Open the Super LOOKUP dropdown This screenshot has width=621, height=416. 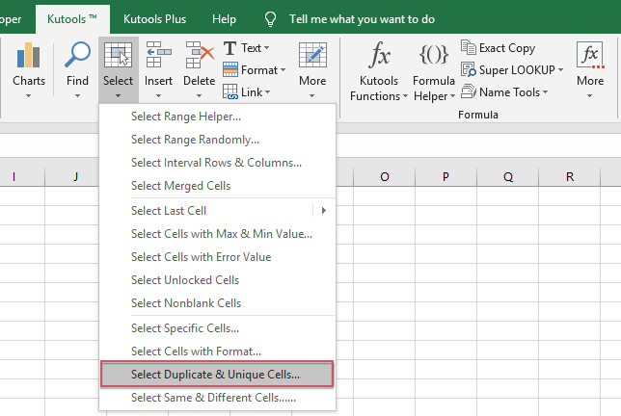(560, 69)
